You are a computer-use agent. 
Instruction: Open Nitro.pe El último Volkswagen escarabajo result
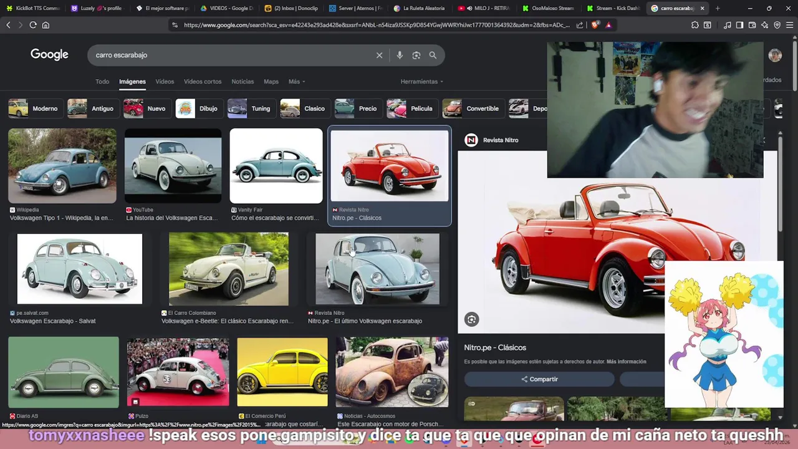377,269
